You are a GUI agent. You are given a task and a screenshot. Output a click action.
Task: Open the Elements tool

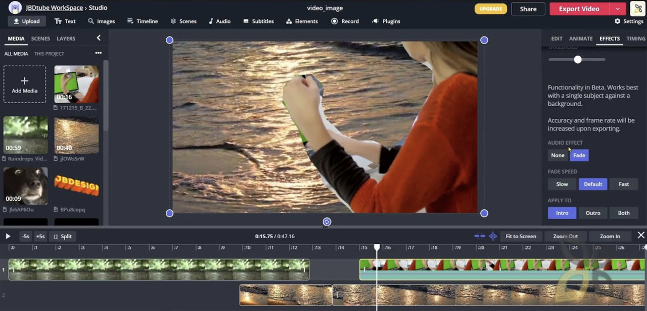point(302,21)
